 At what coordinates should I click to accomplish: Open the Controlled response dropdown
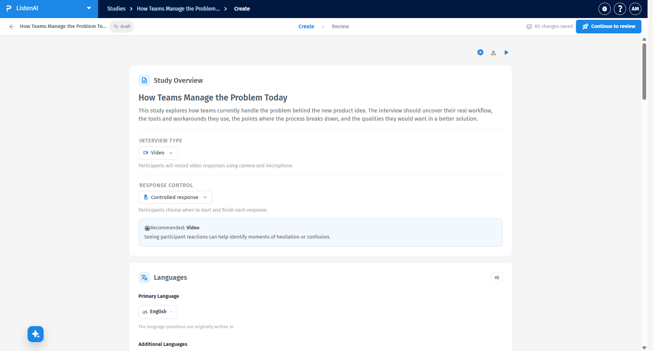tap(175, 197)
